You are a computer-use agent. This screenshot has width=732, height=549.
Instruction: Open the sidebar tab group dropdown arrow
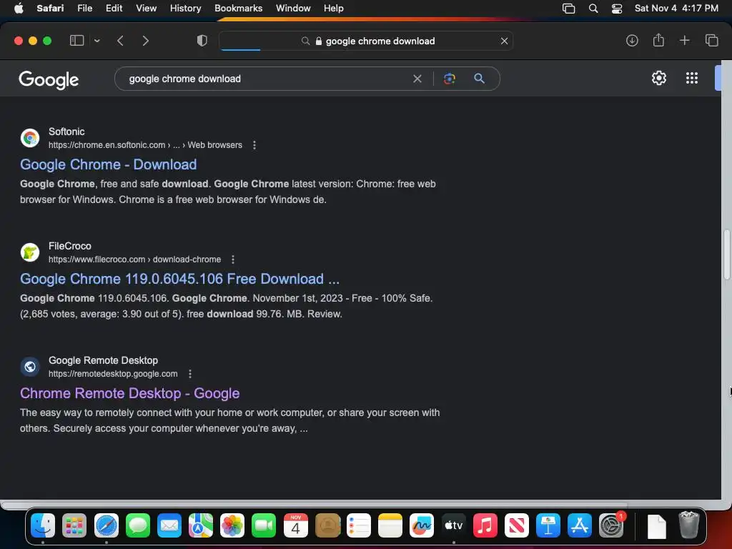[97, 41]
